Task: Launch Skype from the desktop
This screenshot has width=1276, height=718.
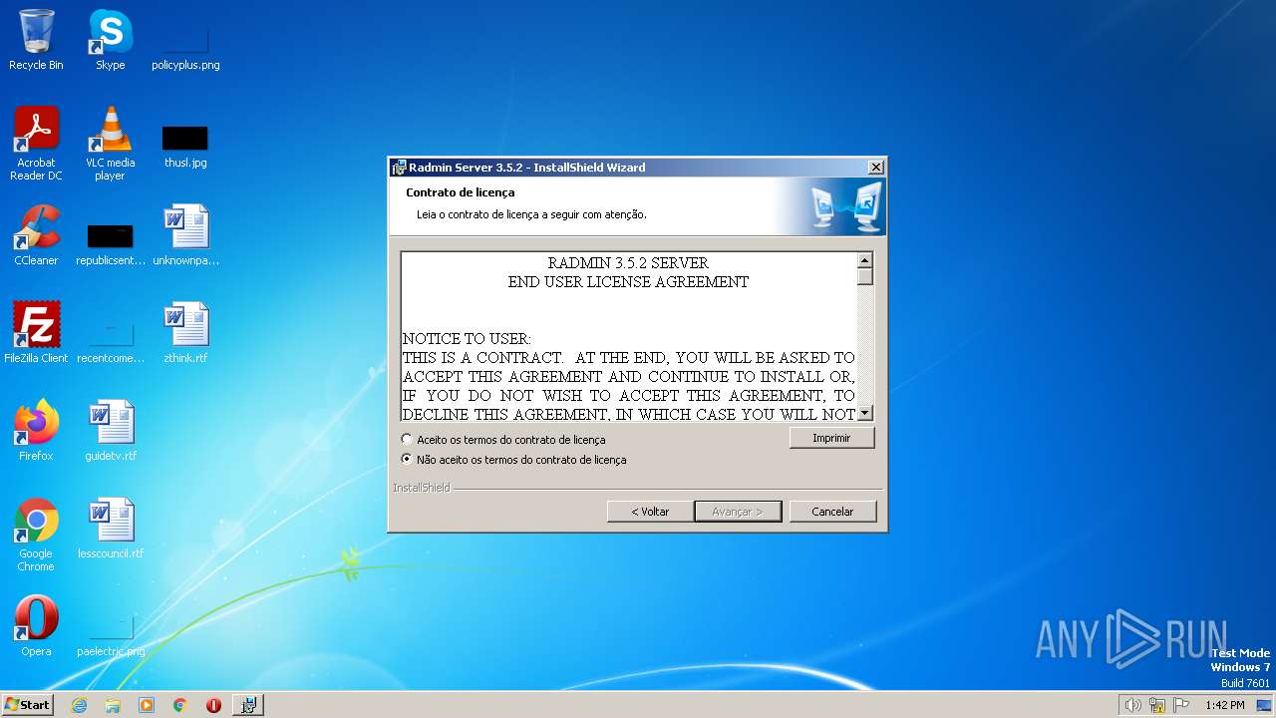Action: (110, 40)
